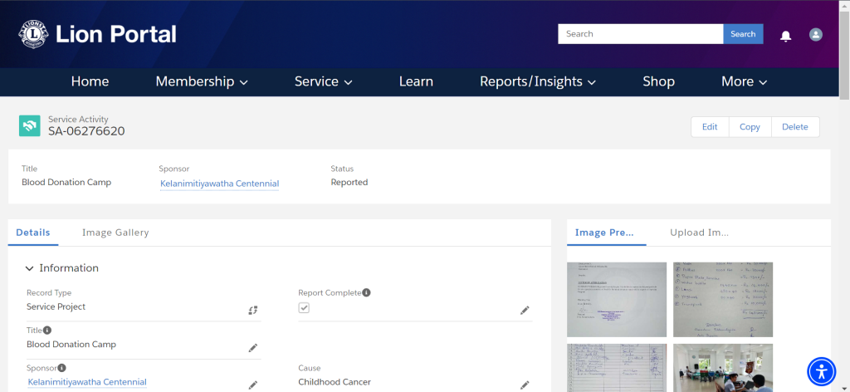This screenshot has height=392, width=850.
Task: Show info tooltip next to Sponsor label
Action: point(61,368)
